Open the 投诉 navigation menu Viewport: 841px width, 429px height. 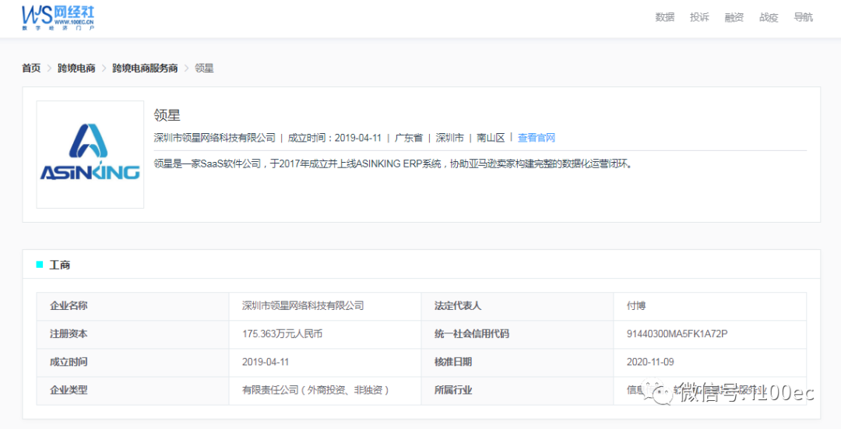[x=699, y=17]
